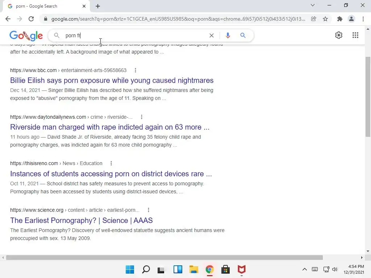Reload the current page
This screenshot has height=278, width=371.
pos(31,19)
